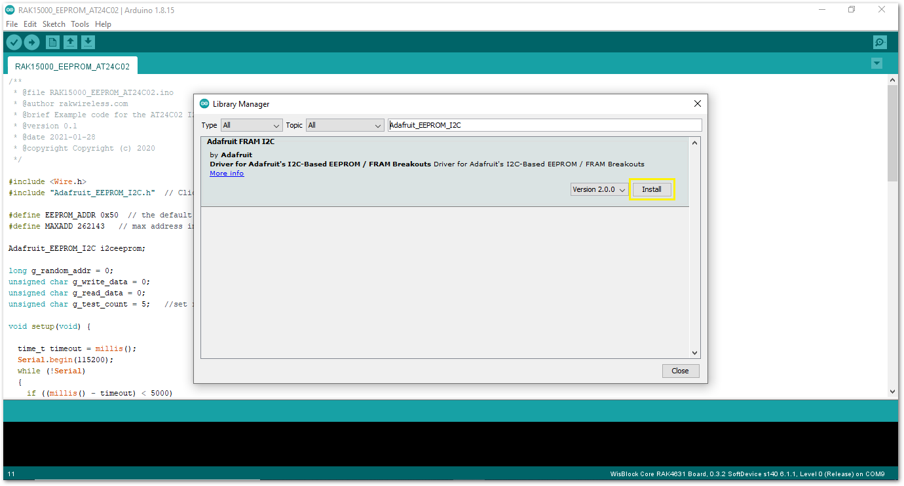Viewport: 904px width, 486px height.
Task: Save the sketch with the Save icon
Action: click(x=88, y=43)
